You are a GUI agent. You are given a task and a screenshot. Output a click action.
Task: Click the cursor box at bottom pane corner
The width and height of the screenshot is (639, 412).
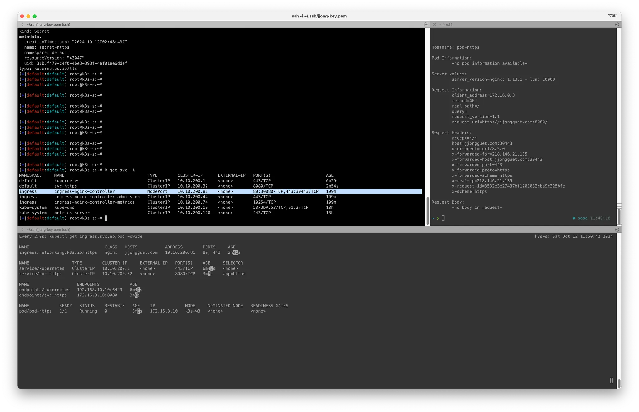tap(612, 380)
